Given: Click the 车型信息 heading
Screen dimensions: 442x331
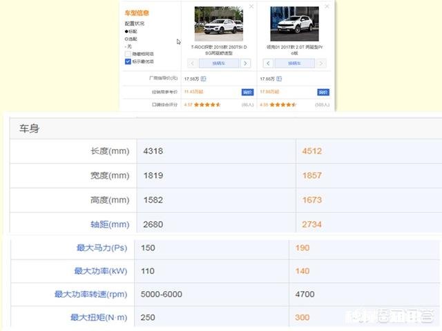Looking at the screenshot, I should point(137,13).
